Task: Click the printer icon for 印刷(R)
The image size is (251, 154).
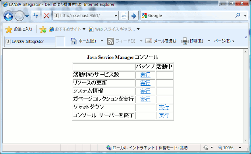Action: click(185, 41)
